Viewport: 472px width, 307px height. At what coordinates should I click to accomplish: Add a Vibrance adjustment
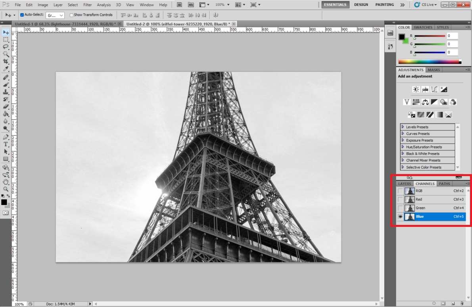point(407,102)
